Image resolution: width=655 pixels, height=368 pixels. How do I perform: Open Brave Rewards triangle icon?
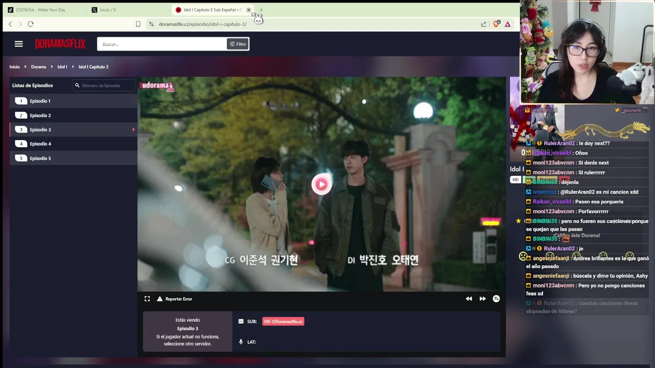point(508,24)
